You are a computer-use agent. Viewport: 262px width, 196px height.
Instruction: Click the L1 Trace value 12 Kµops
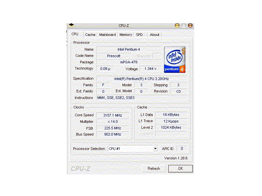[x=171, y=121]
